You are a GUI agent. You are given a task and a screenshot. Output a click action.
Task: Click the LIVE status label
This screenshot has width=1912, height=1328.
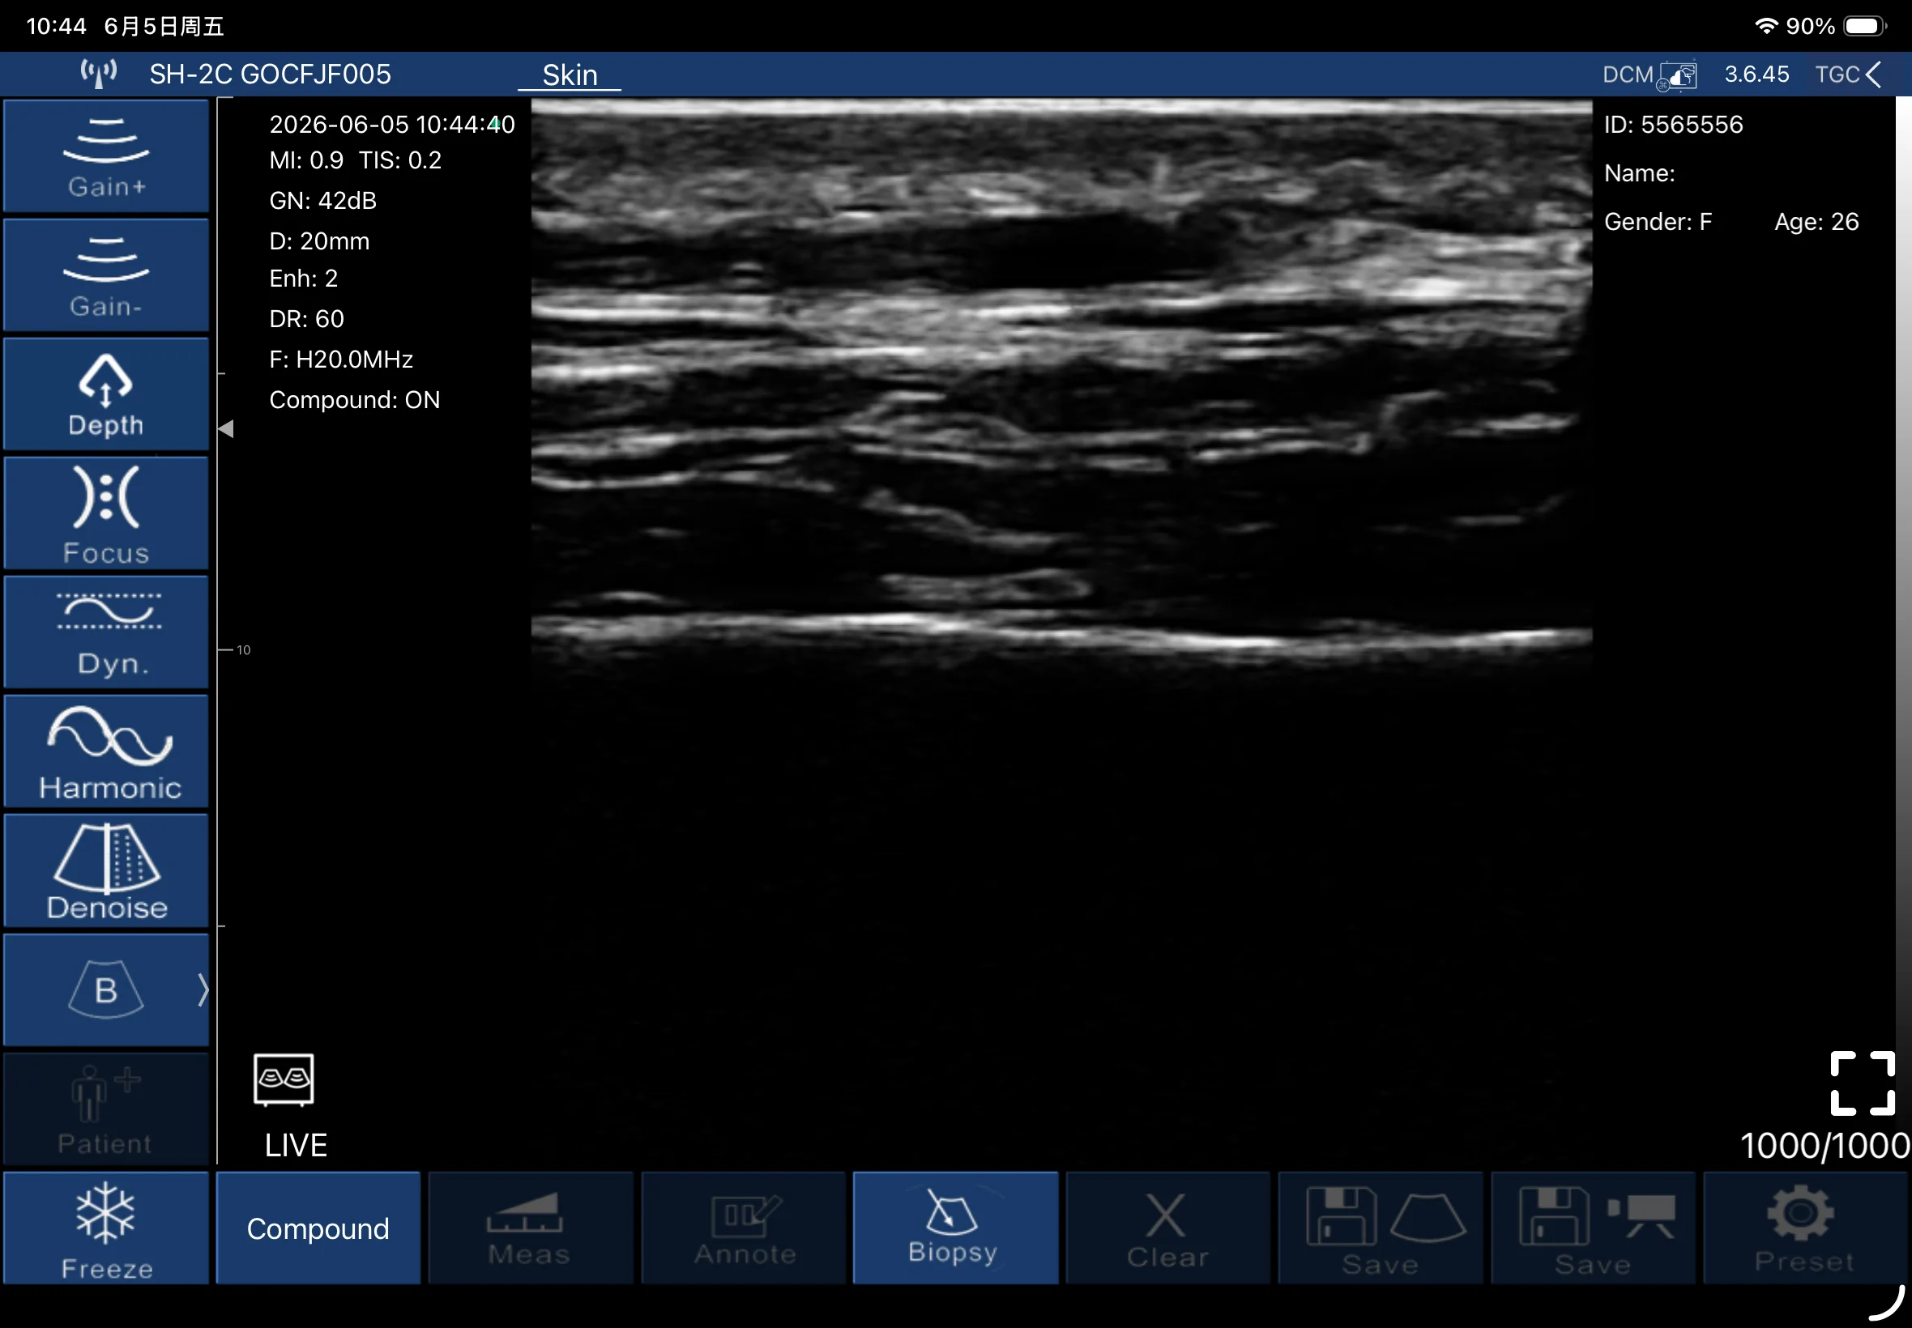coord(296,1146)
